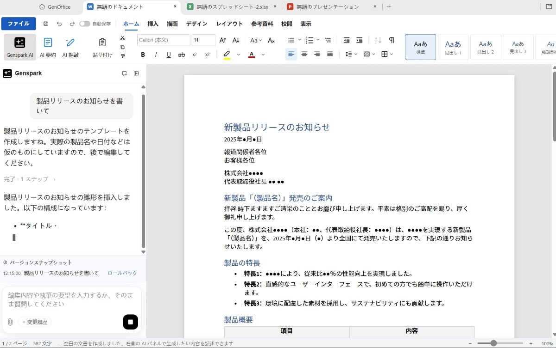The width and height of the screenshot is (556, 348).
Task: Open the numbered list style dropdown arrow
Action: (x=318, y=40)
